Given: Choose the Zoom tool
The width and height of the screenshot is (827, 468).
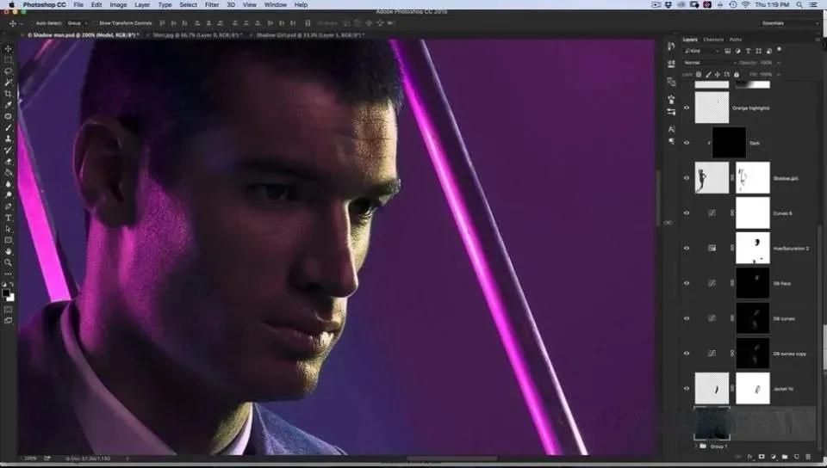Looking at the screenshot, I should [x=9, y=262].
